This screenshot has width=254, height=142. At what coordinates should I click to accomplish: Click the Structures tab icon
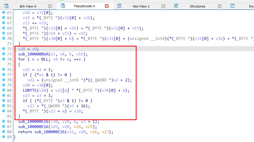tap(176, 6)
